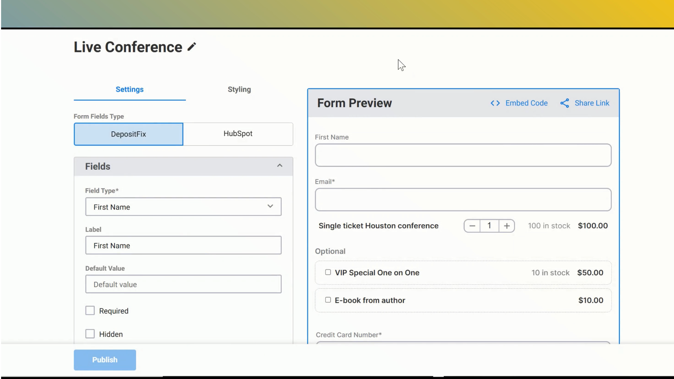Click the Embed Code brackets icon
Screen dimensions: 674x379
click(x=495, y=103)
